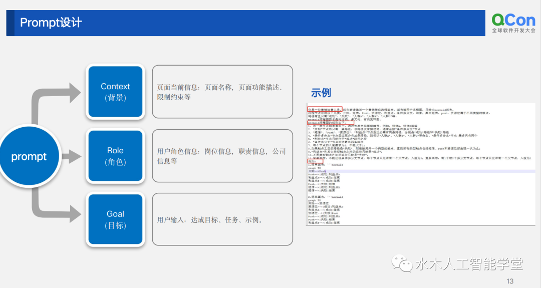Click the Context description text box

pyautogui.click(x=222, y=92)
